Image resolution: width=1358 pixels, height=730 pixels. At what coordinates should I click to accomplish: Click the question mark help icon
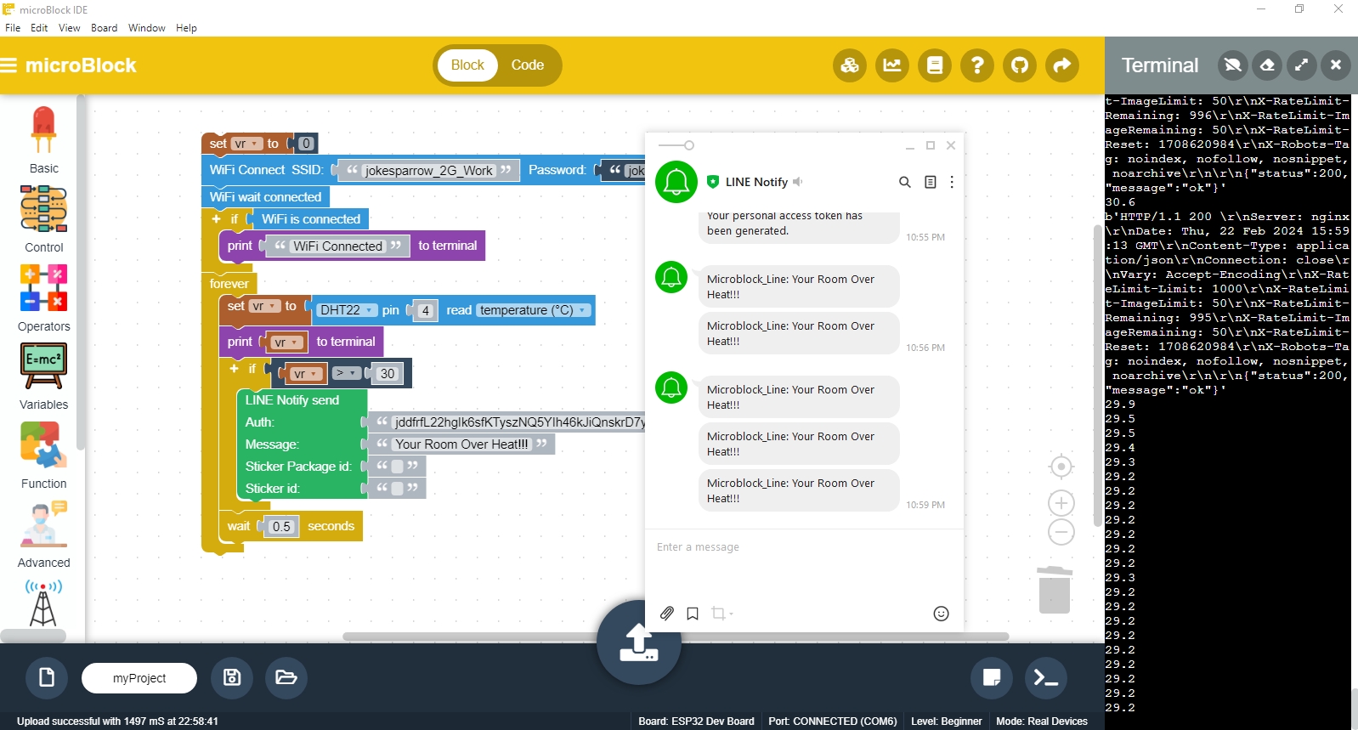tap(977, 65)
